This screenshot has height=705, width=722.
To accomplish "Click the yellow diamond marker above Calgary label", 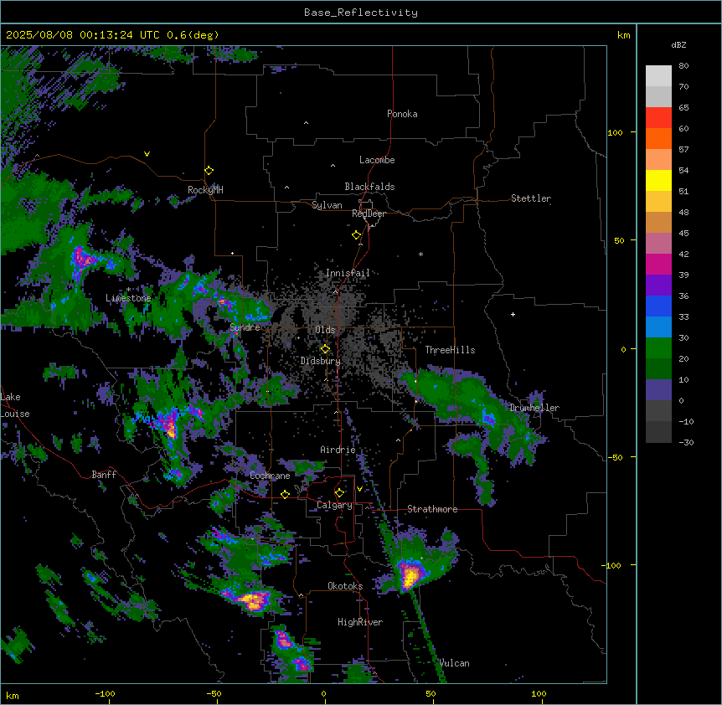I will [x=339, y=493].
